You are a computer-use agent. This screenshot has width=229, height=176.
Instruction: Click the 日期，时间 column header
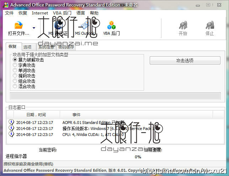(36, 115)
